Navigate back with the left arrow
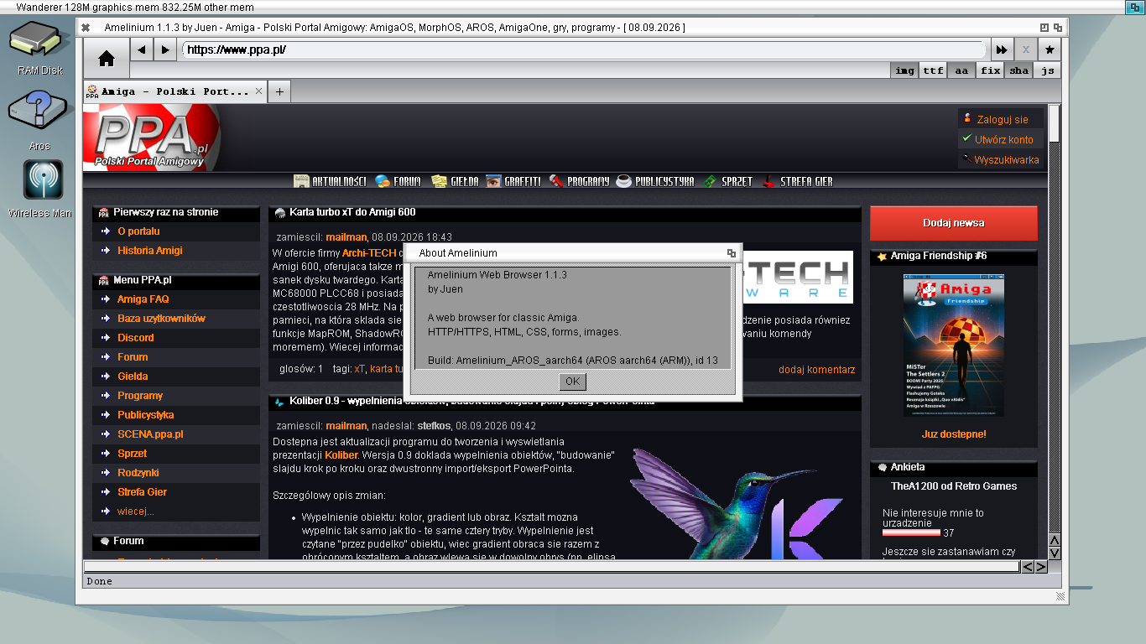 click(142, 49)
